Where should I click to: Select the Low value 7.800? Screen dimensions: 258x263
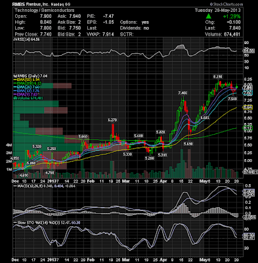[x=46, y=28]
